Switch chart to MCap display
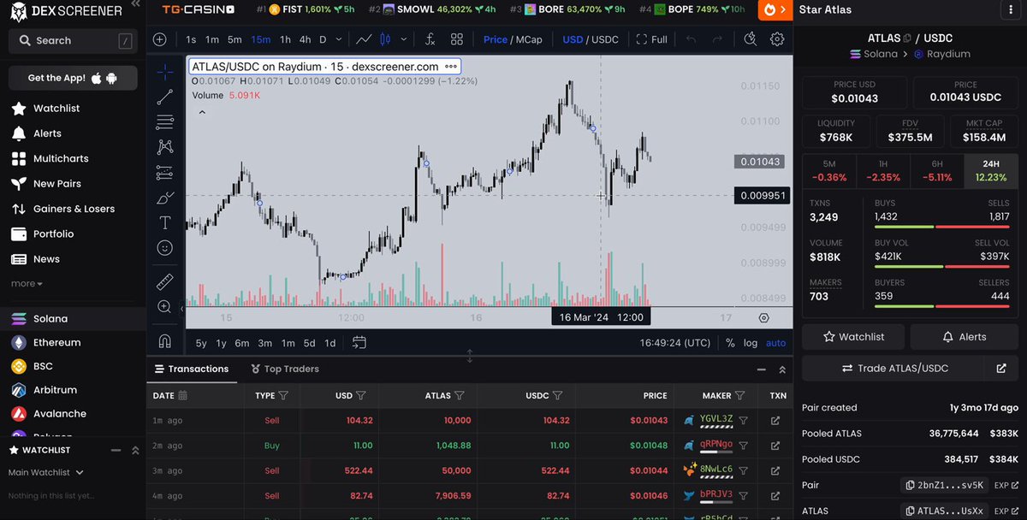 [x=527, y=39]
